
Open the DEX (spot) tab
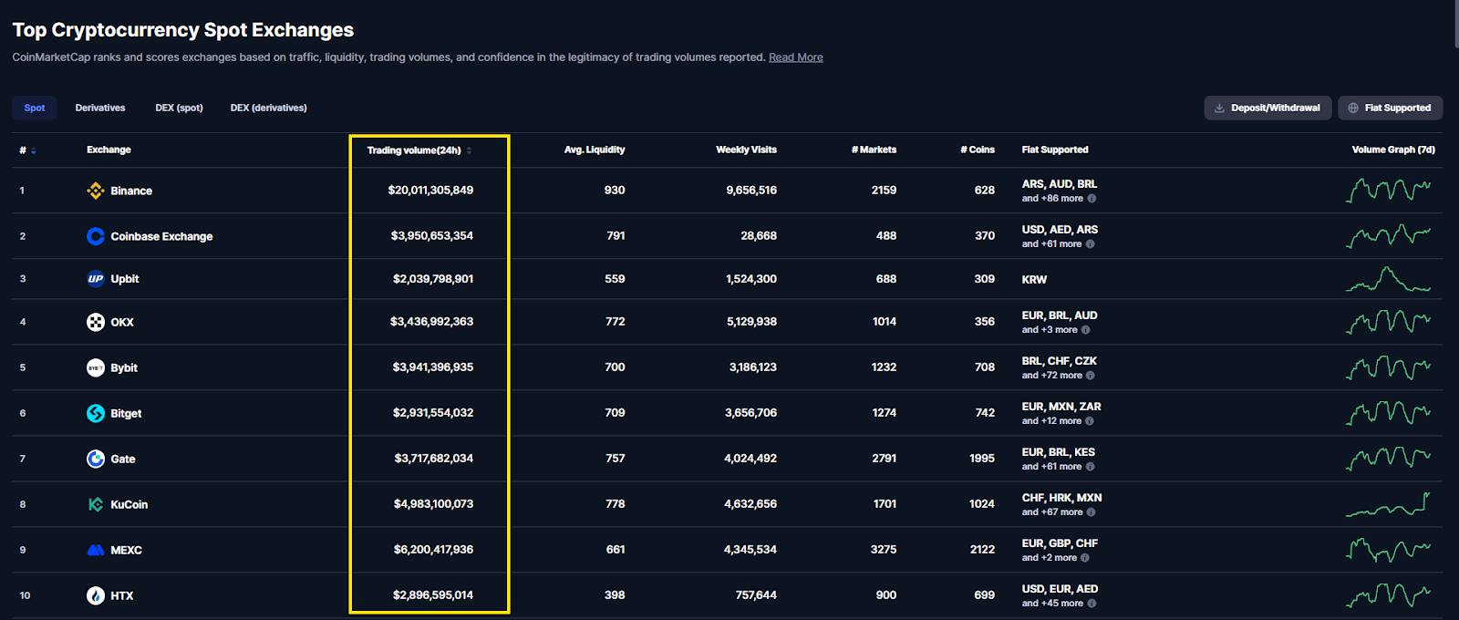pos(179,108)
